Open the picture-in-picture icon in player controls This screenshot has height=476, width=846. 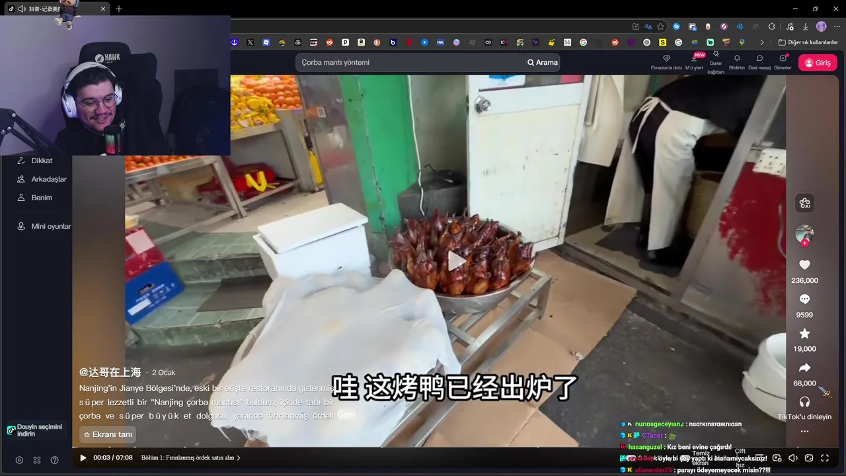coord(777,457)
